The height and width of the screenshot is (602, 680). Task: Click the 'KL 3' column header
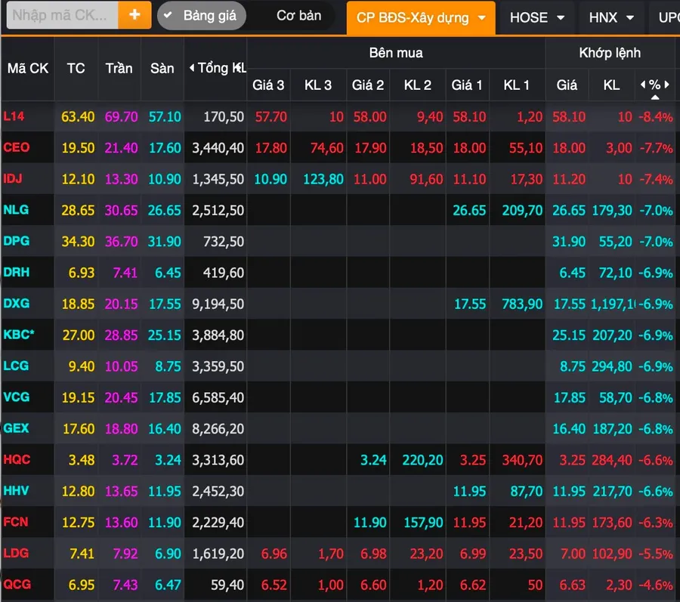point(318,85)
